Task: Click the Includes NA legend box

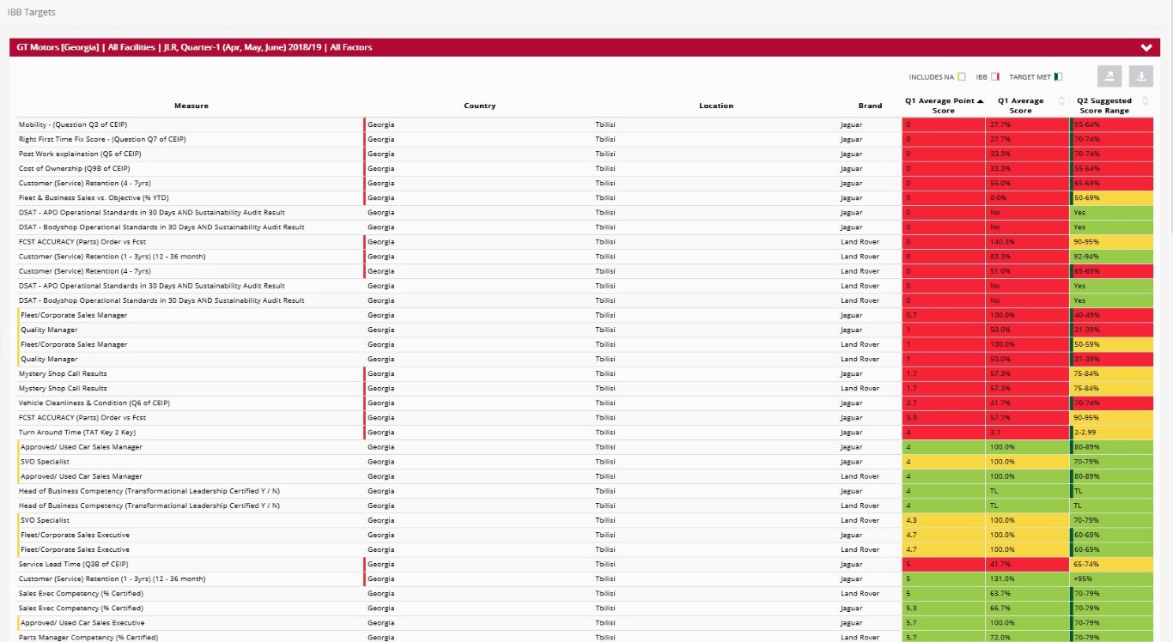Action: tap(962, 77)
